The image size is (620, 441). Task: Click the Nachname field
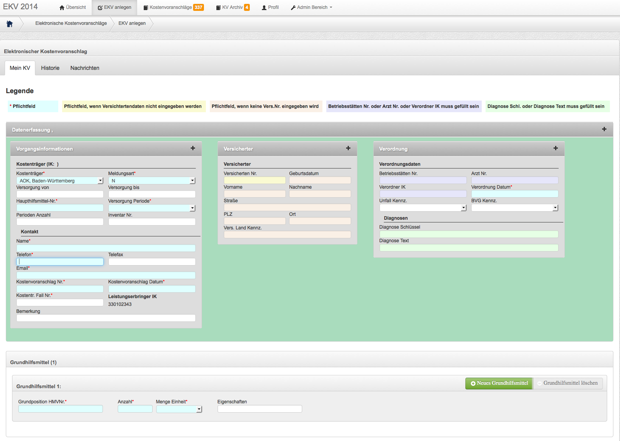click(320, 194)
